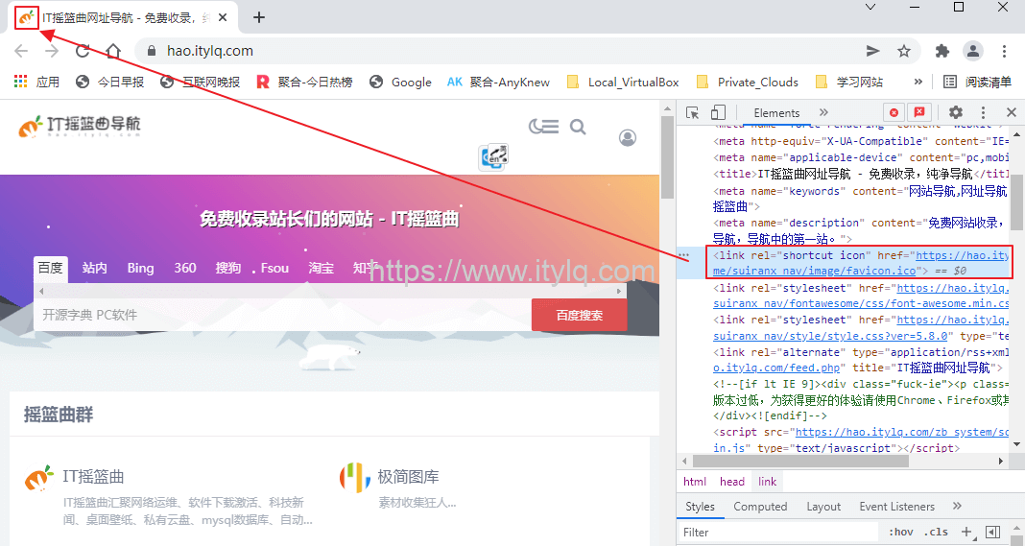Click the site search input field
This screenshot has height=546, width=1025.
coord(283,315)
